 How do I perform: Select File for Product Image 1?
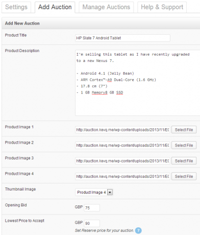(x=184, y=130)
